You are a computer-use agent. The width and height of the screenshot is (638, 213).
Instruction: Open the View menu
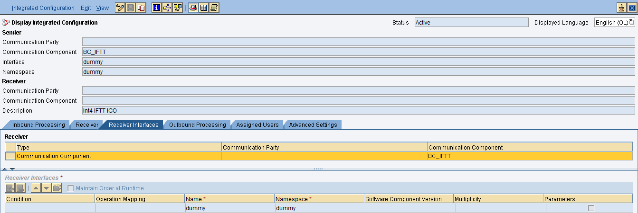102,8
